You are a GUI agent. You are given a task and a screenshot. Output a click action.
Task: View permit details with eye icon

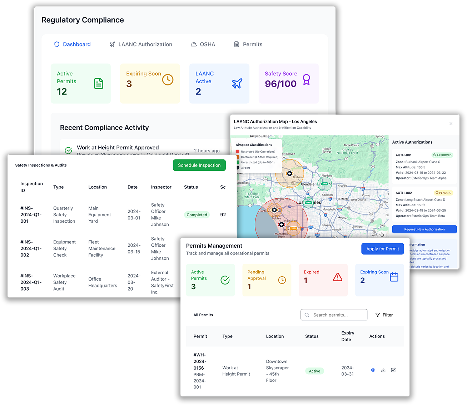[373, 370]
